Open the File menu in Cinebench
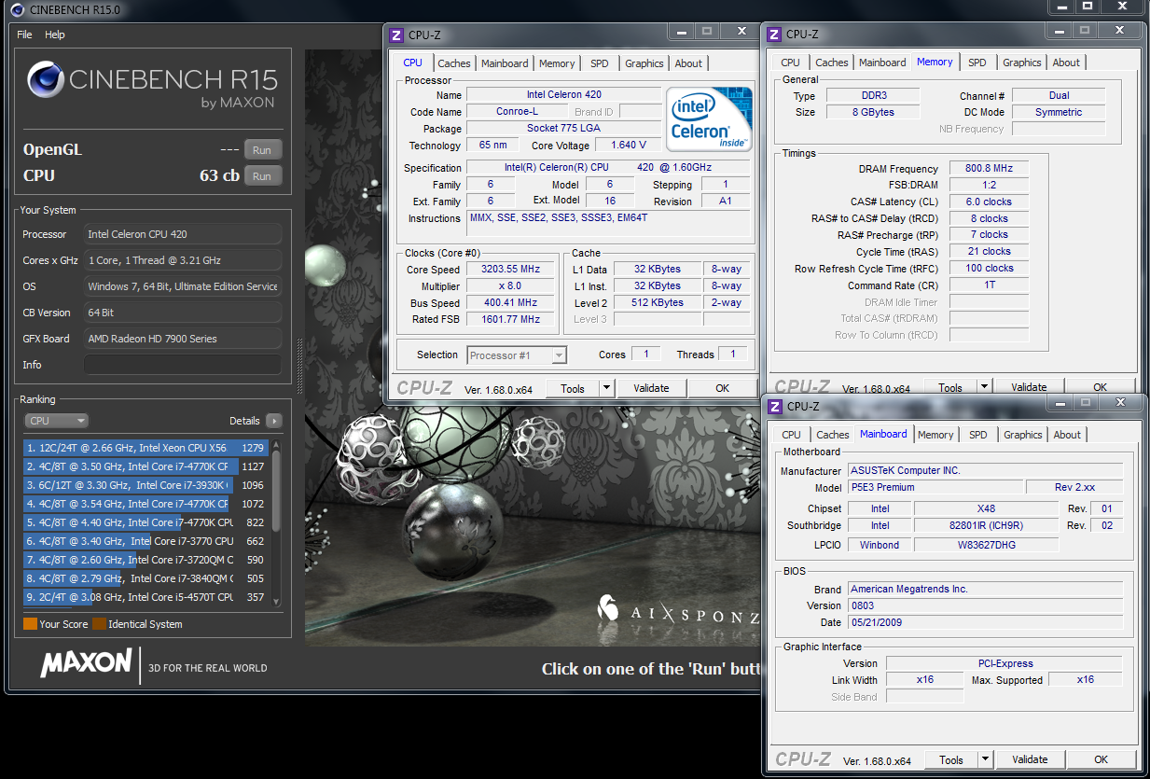 coord(24,35)
